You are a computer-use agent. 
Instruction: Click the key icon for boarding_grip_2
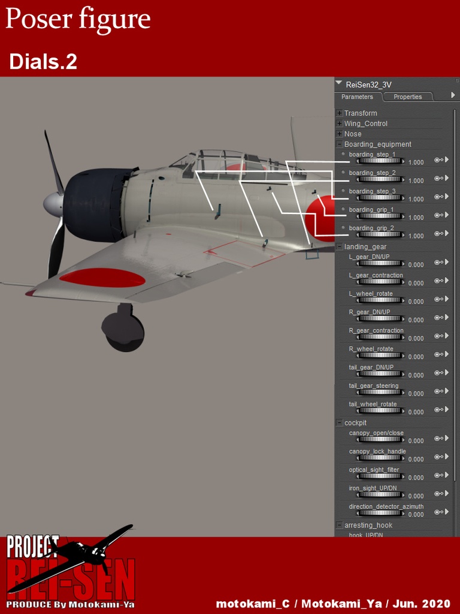438,233
